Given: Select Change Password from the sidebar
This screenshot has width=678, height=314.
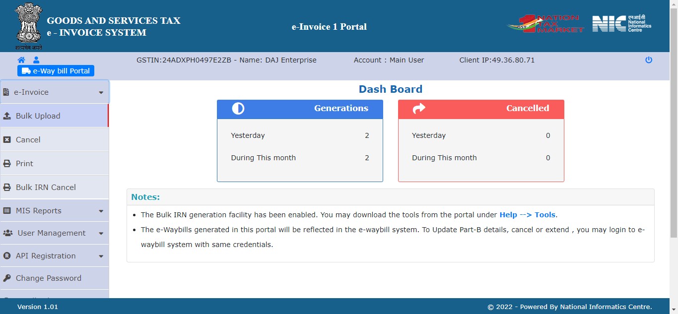Looking at the screenshot, I should (x=48, y=278).
